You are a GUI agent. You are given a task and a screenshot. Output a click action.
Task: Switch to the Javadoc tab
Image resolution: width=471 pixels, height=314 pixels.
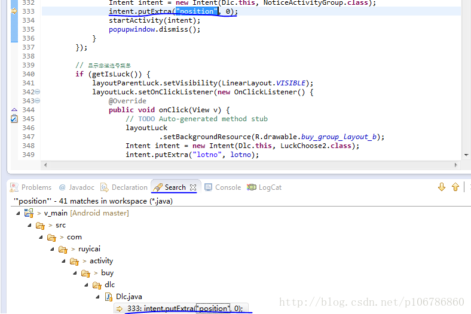tap(77, 187)
